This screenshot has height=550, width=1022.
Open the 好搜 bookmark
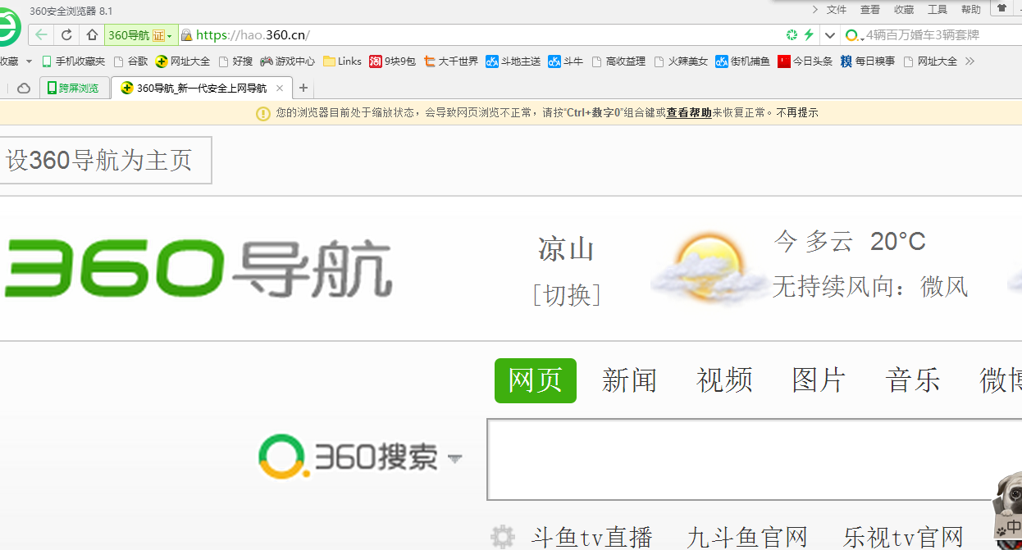[235, 61]
